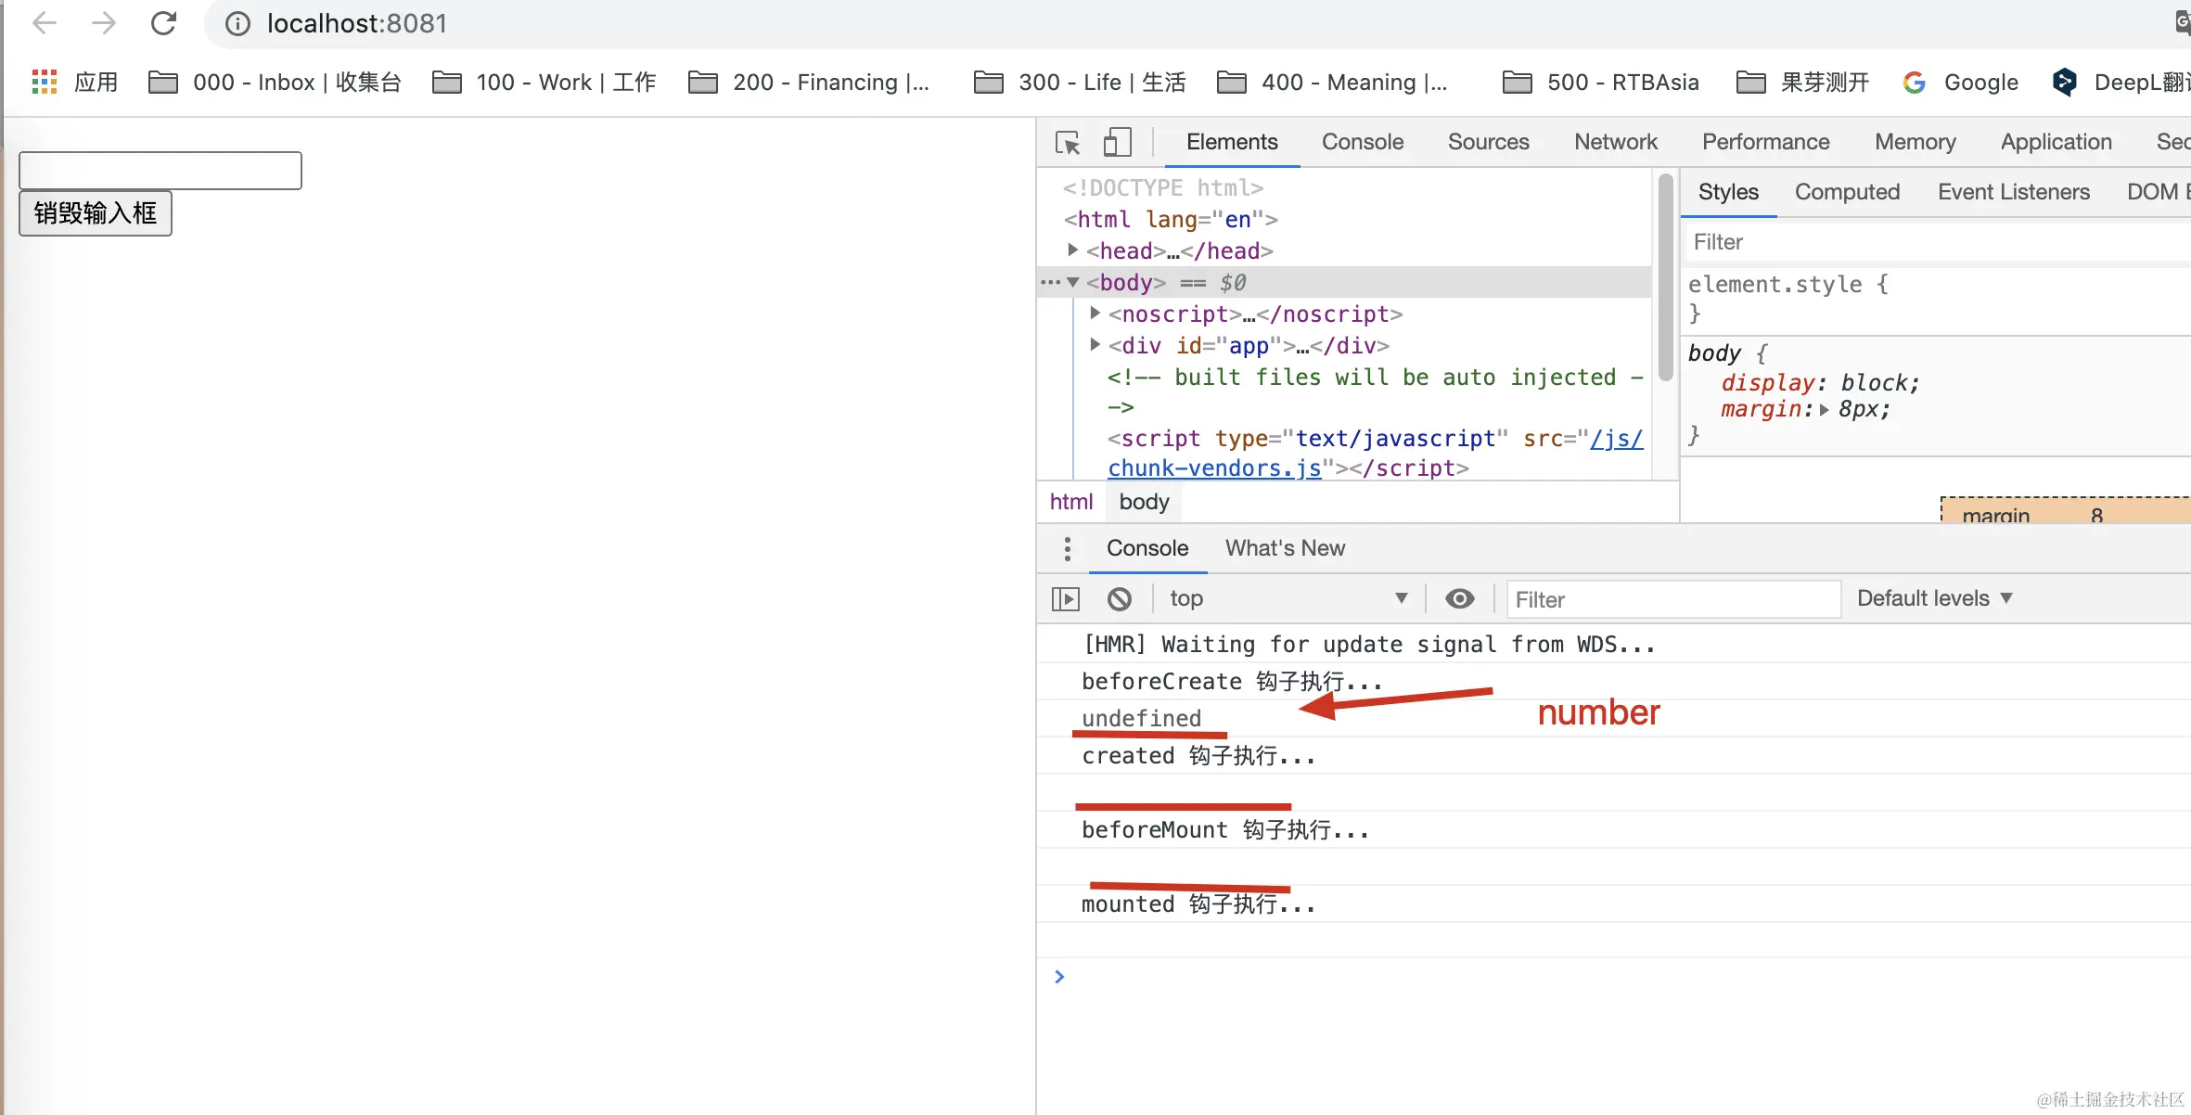Screen dimensions: 2191x1115
Task: Expand the head element node
Action: pos(1073,250)
